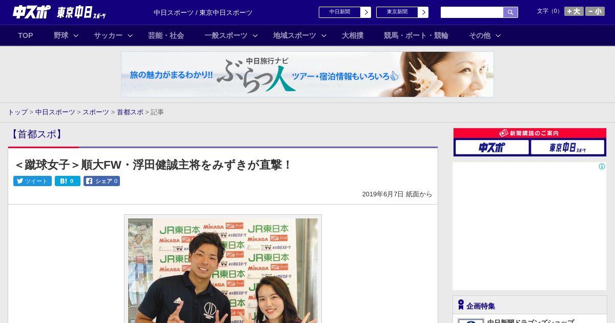615x323 pixels.
Task: Click the 企画特集 ribbon icon
Action: [461, 305]
